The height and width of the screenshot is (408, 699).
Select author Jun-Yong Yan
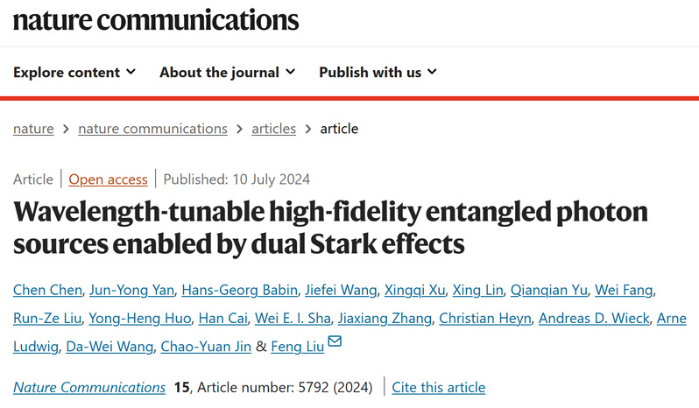[x=132, y=290]
